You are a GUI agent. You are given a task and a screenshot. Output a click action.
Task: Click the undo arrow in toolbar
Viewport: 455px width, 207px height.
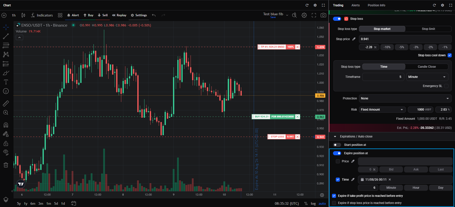[154, 15]
